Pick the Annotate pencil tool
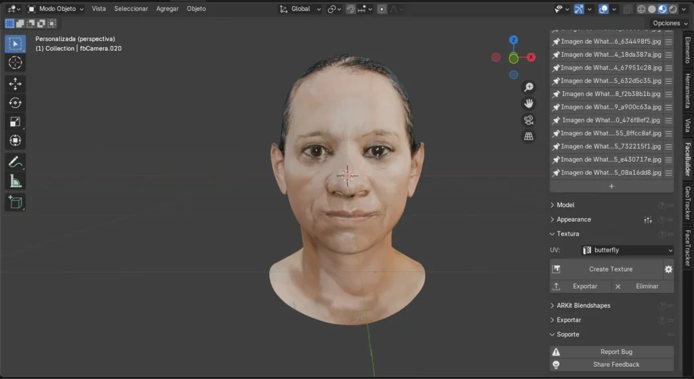This screenshot has height=379, width=694. coord(15,162)
